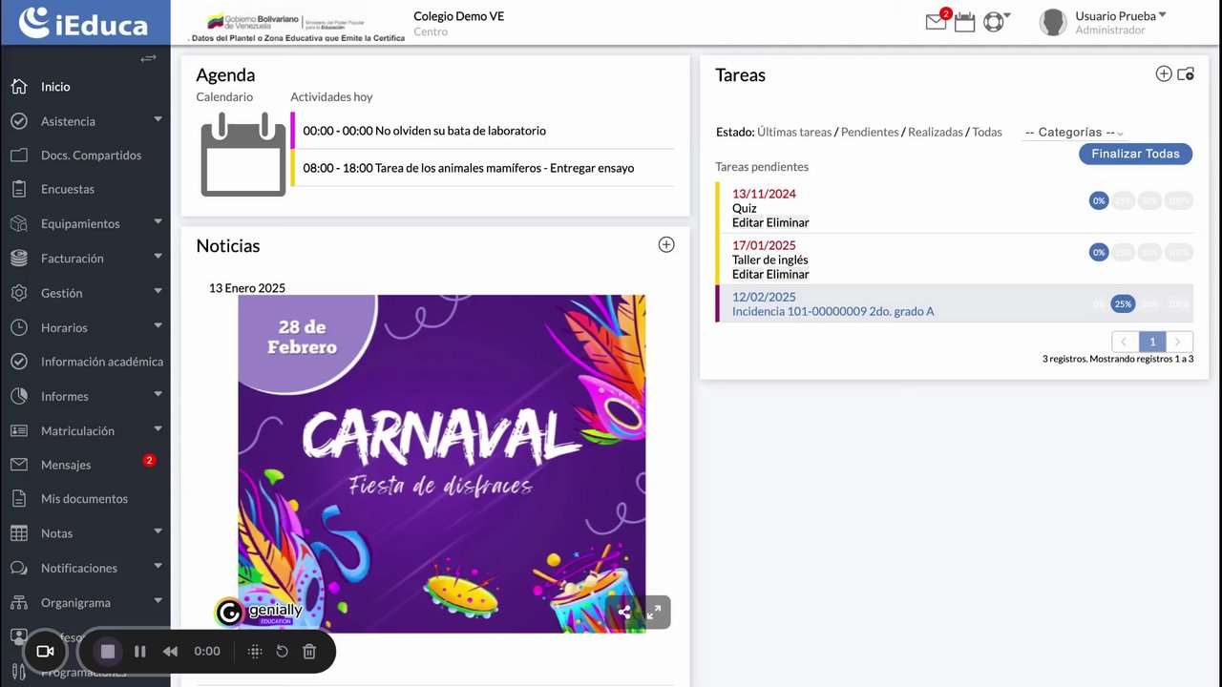
Task: Expand the Matriculación submenu arrow
Action: pos(158,428)
